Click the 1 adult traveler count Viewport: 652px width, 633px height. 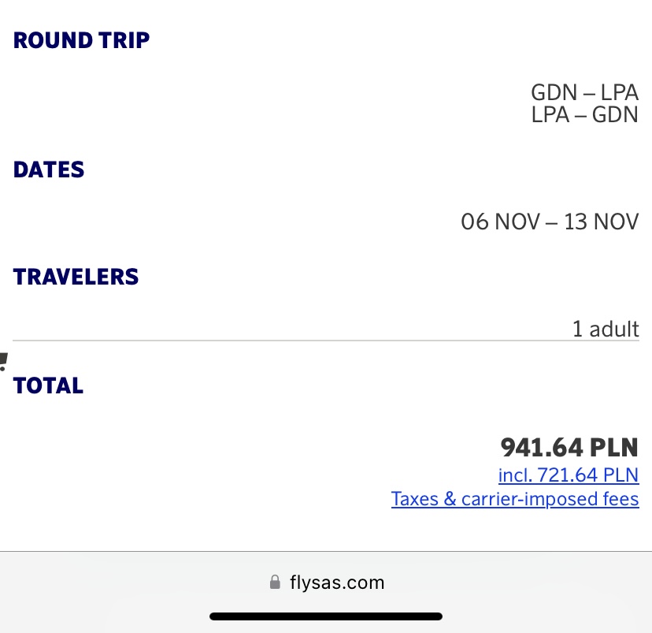606,329
